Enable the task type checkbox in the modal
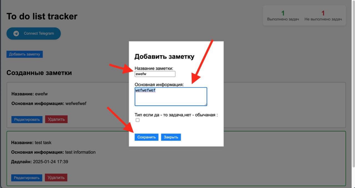The image size is (355, 188). click(x=137, y=120)
